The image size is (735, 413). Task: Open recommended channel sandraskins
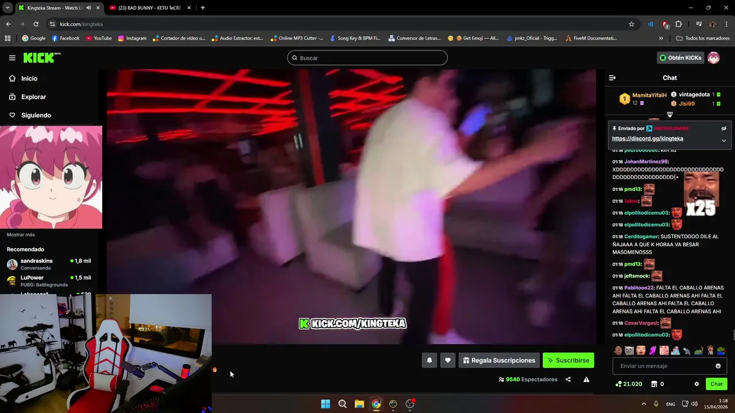49,264
